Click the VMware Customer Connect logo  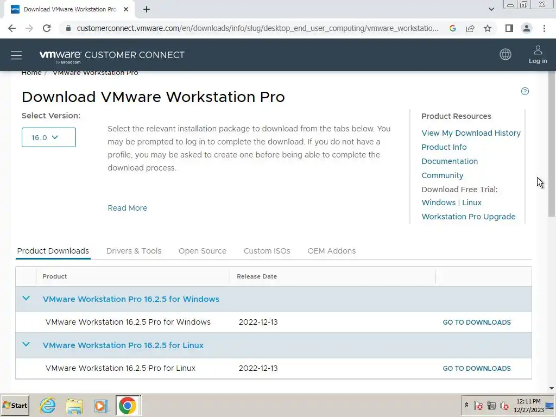click(112, 56)
